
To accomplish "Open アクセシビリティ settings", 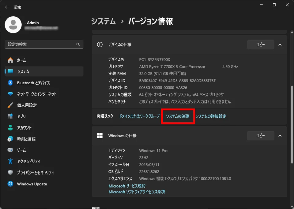I will tap(44, 161).
